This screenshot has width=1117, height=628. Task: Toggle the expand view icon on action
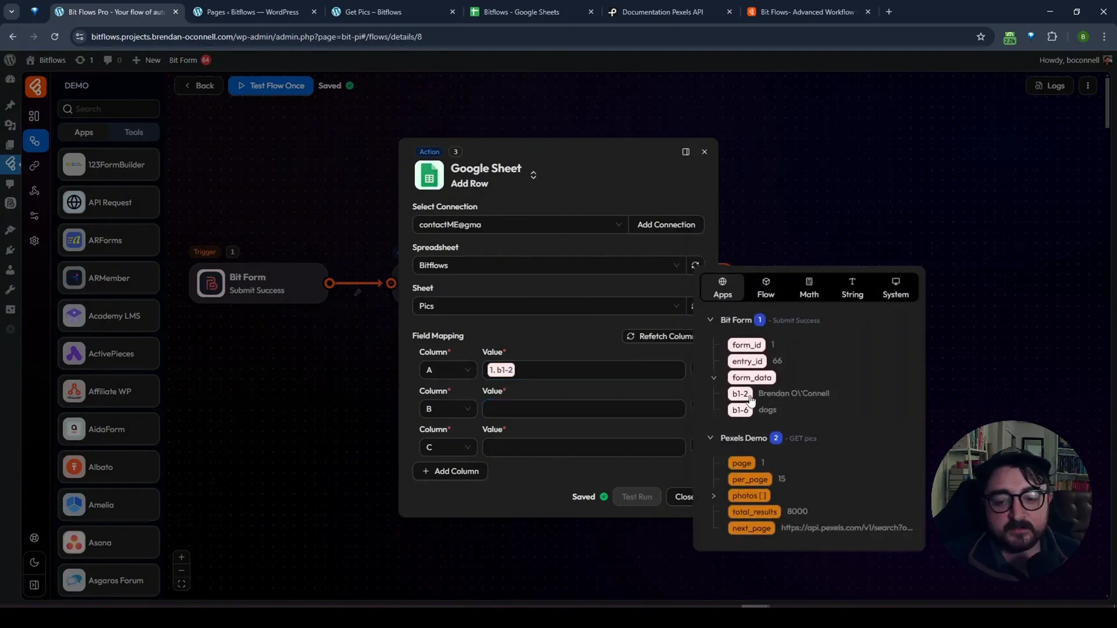coord(686,151)
